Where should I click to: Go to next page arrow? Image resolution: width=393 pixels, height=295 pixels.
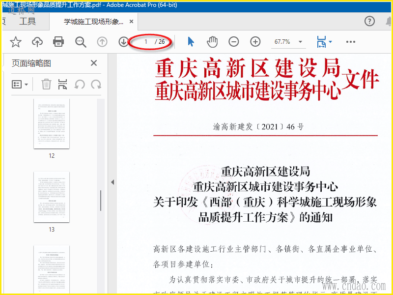[x=124, y=42]
